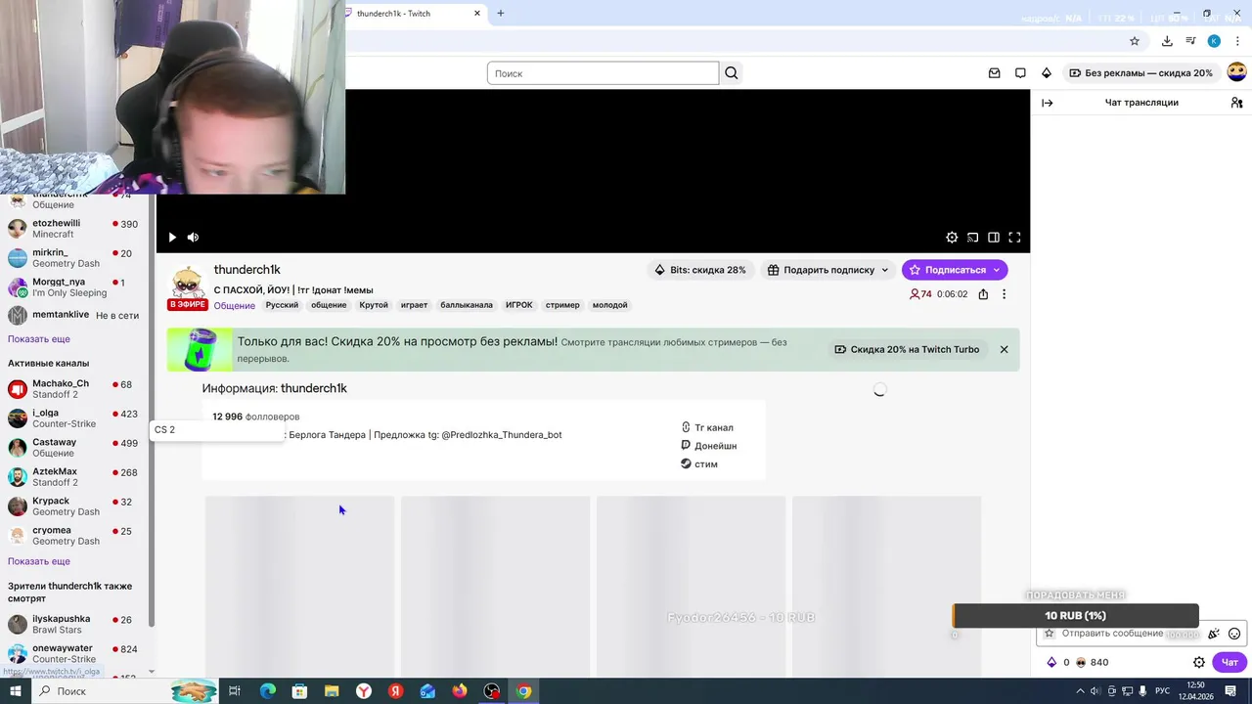Screen dimensions: 1252x704
Task: Open Morgqt_nya channel in sidebar
Action: coord(73,287)
